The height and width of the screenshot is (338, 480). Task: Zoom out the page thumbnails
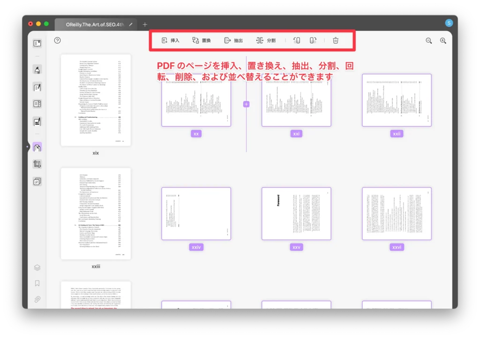tap(428, 41)
